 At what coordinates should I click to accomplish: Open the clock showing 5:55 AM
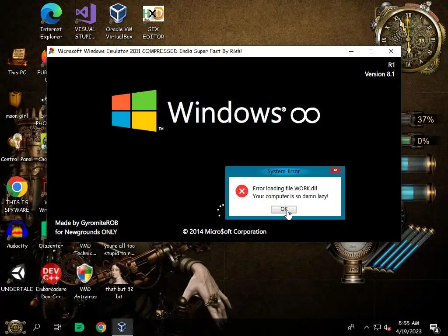click(409, 327)
